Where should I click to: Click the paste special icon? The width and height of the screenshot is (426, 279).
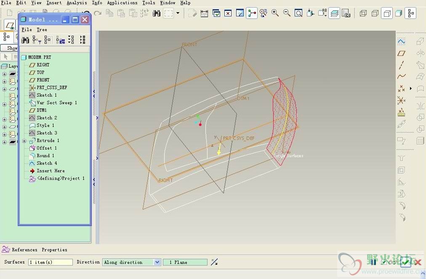coord(133,13)
